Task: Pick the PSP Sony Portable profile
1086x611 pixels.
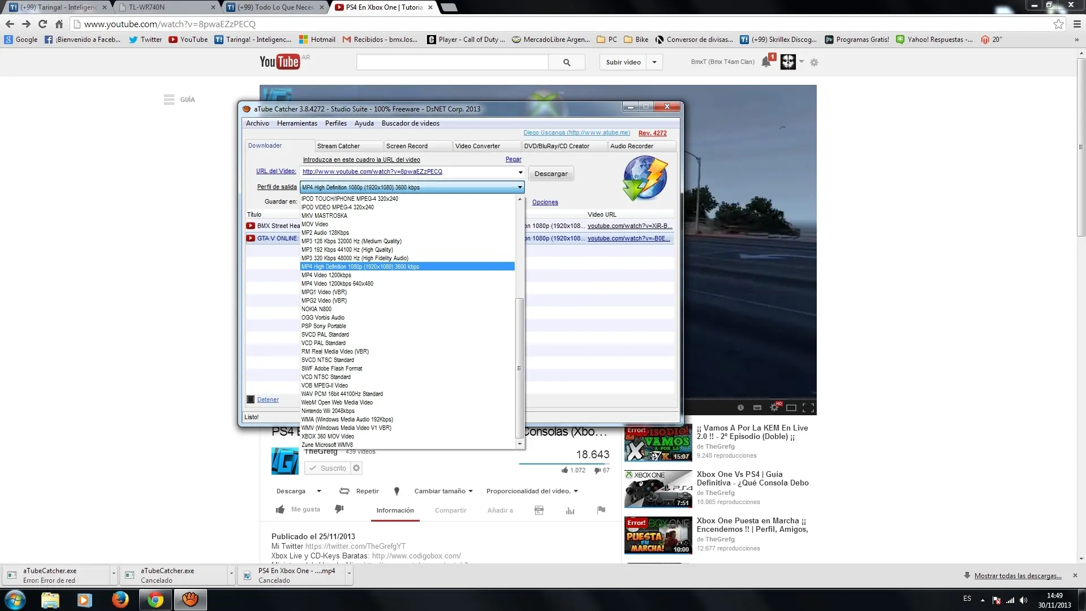Action: (x=407, y=326)
